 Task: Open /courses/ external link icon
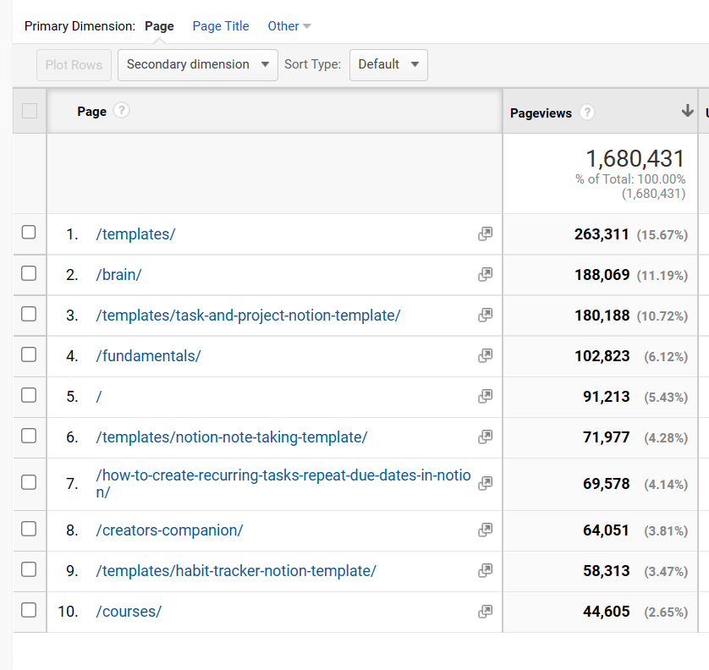click(485, 612)
